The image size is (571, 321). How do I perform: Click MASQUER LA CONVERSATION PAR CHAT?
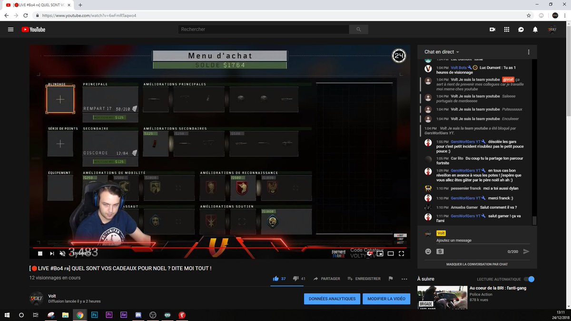(x=477, y=264)
